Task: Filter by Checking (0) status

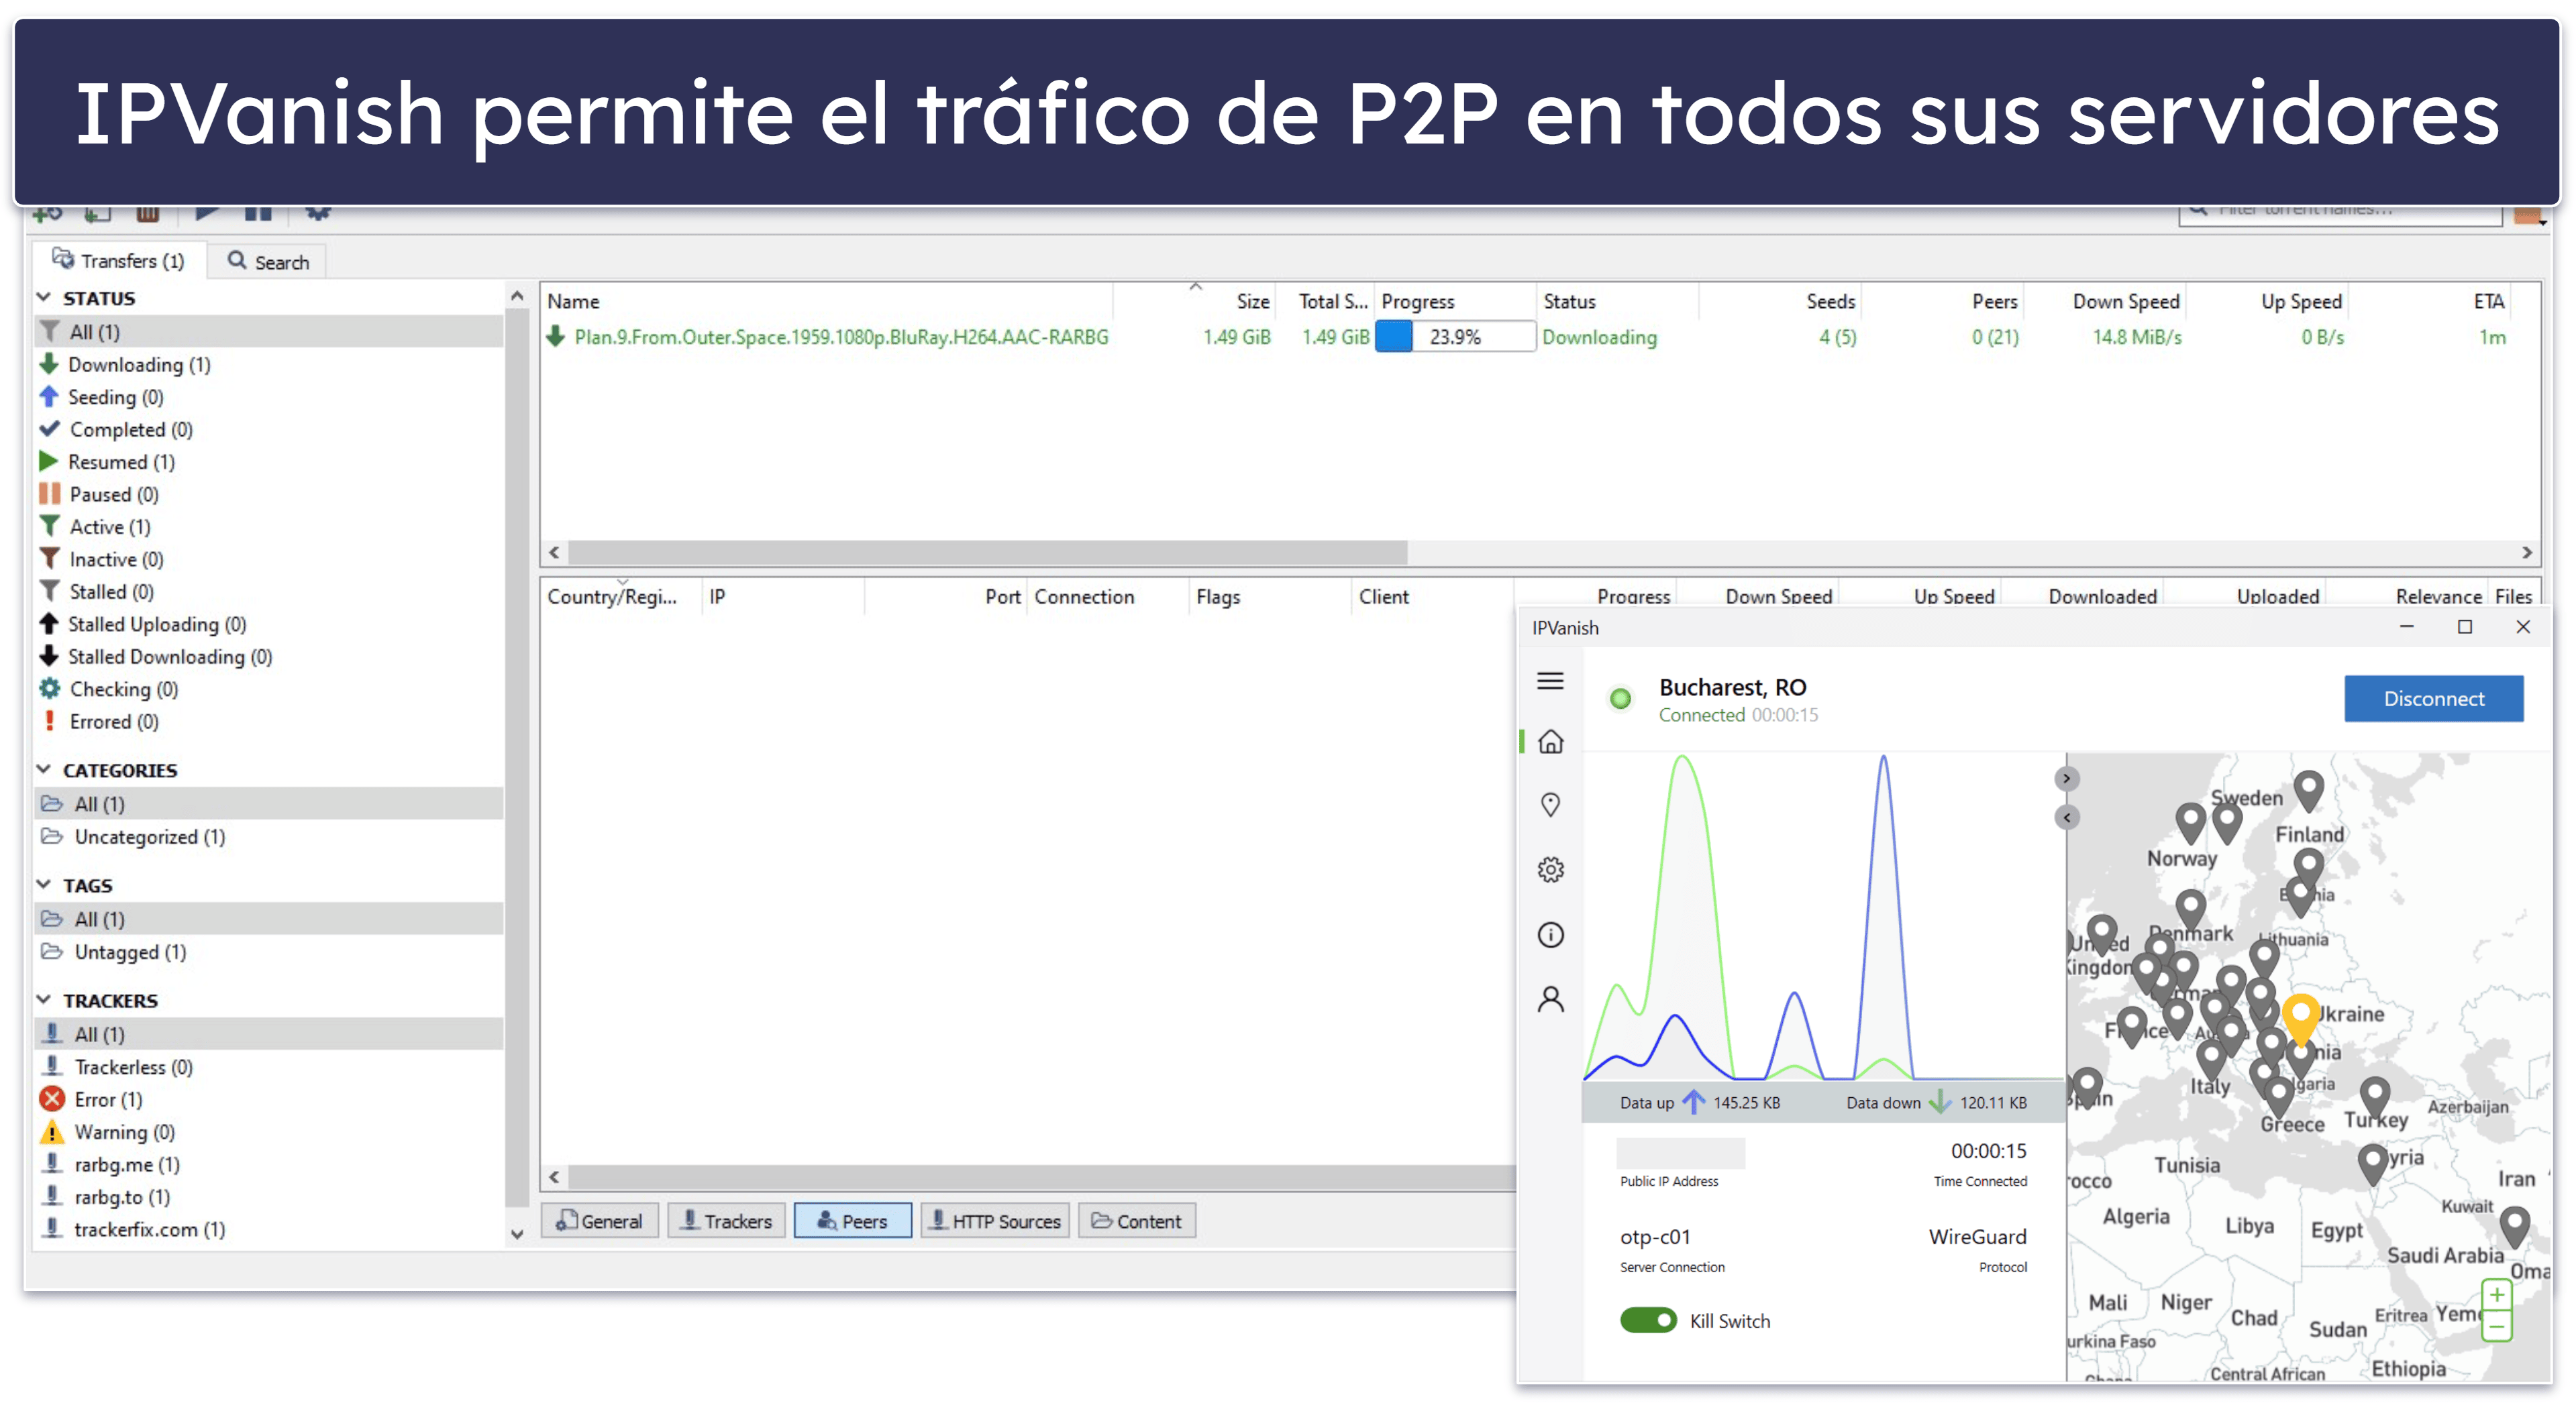Action: click(x=268, y=689)
